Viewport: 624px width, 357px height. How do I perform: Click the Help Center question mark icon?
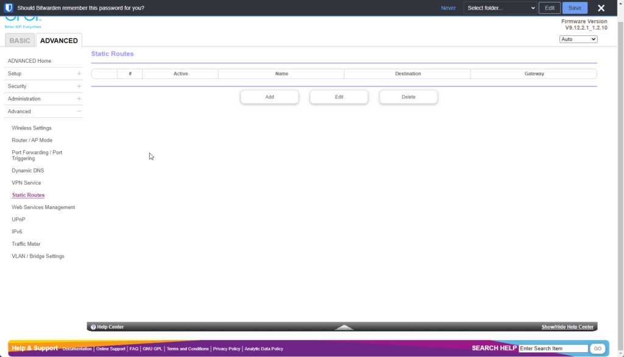[93, 327]
